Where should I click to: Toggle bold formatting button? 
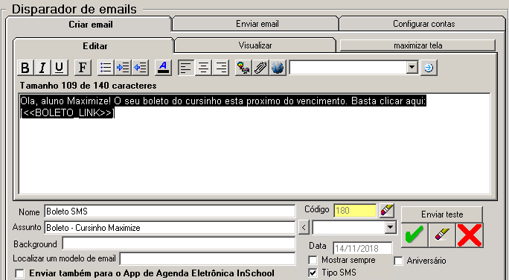coord(25,68)
